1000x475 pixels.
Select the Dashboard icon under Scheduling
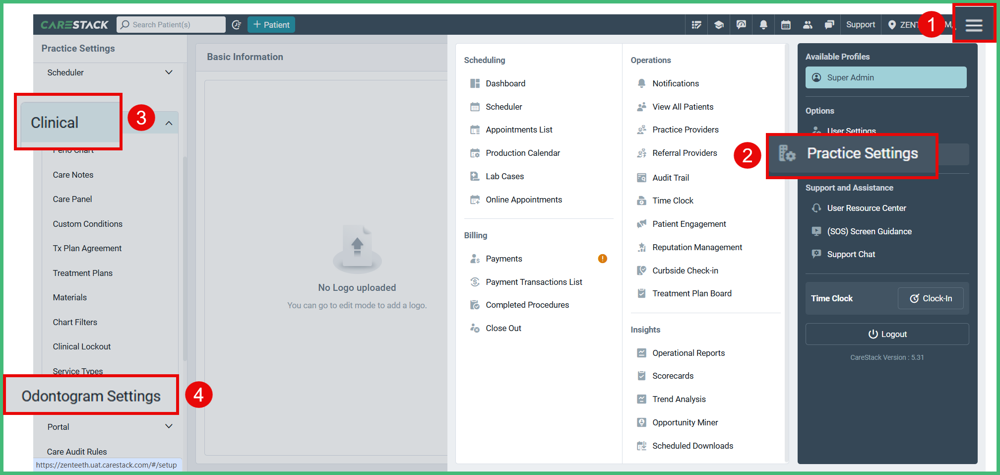tap(475, 83)
